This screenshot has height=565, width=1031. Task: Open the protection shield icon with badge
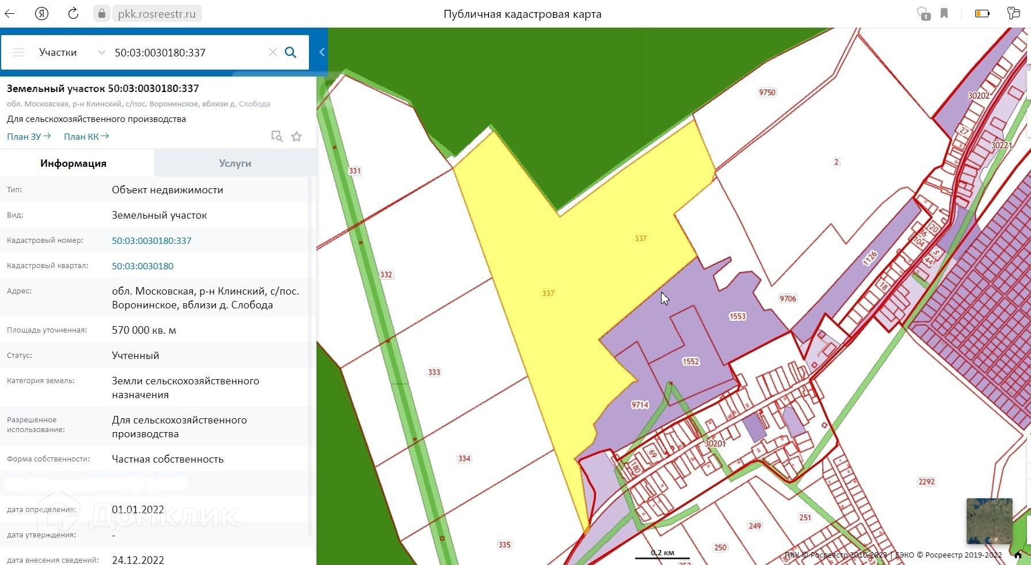click(923, 14)
